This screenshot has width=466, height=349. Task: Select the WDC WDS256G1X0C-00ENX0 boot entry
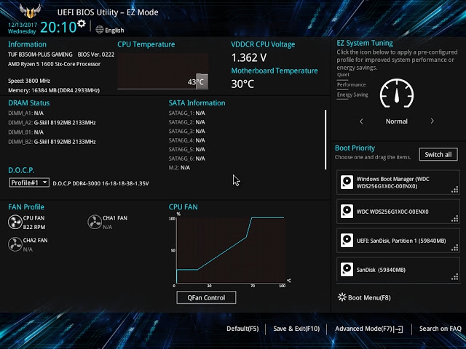398,212
